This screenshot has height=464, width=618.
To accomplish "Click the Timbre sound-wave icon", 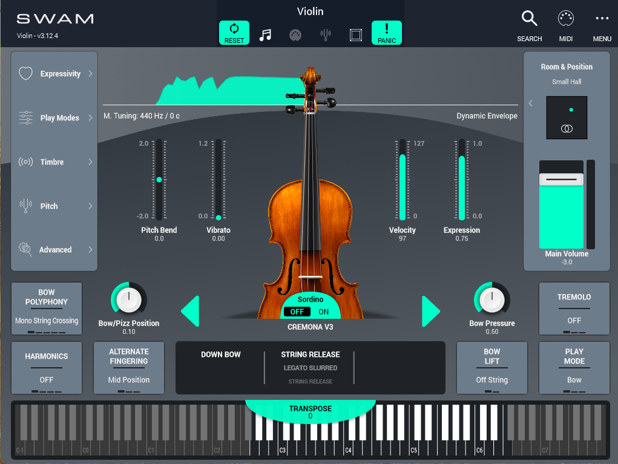I will 25,162.
